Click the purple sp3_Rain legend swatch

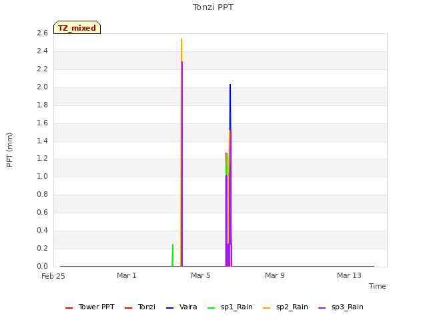pyautogui.click(x=322, y=308)
